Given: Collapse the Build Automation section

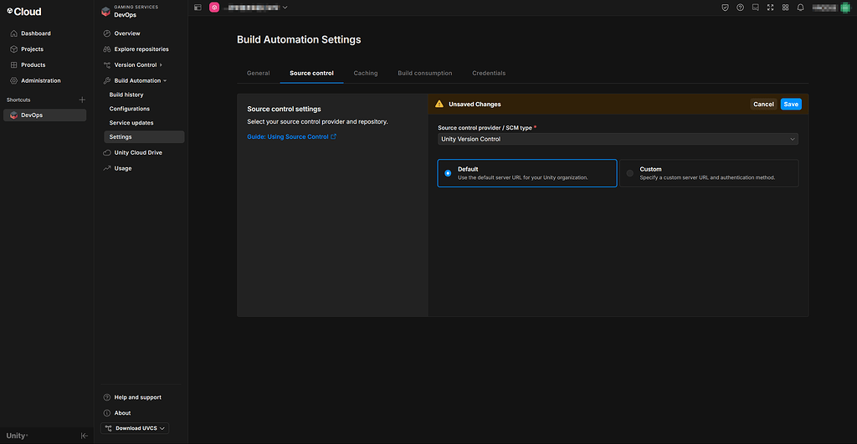Looking at the screenshot, I should (165, 81).
